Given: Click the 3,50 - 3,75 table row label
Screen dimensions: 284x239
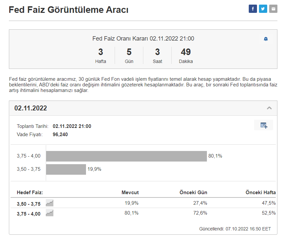Looking at the screenshot, I should (29, 204).
